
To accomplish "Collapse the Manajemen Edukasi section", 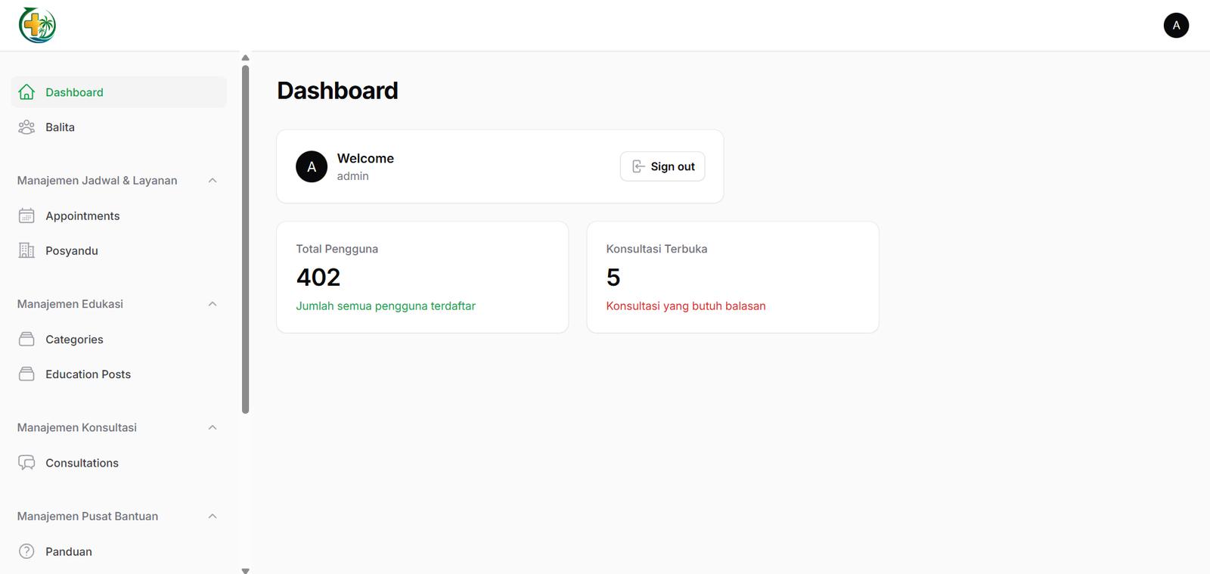I will click(x=213, y=304).
